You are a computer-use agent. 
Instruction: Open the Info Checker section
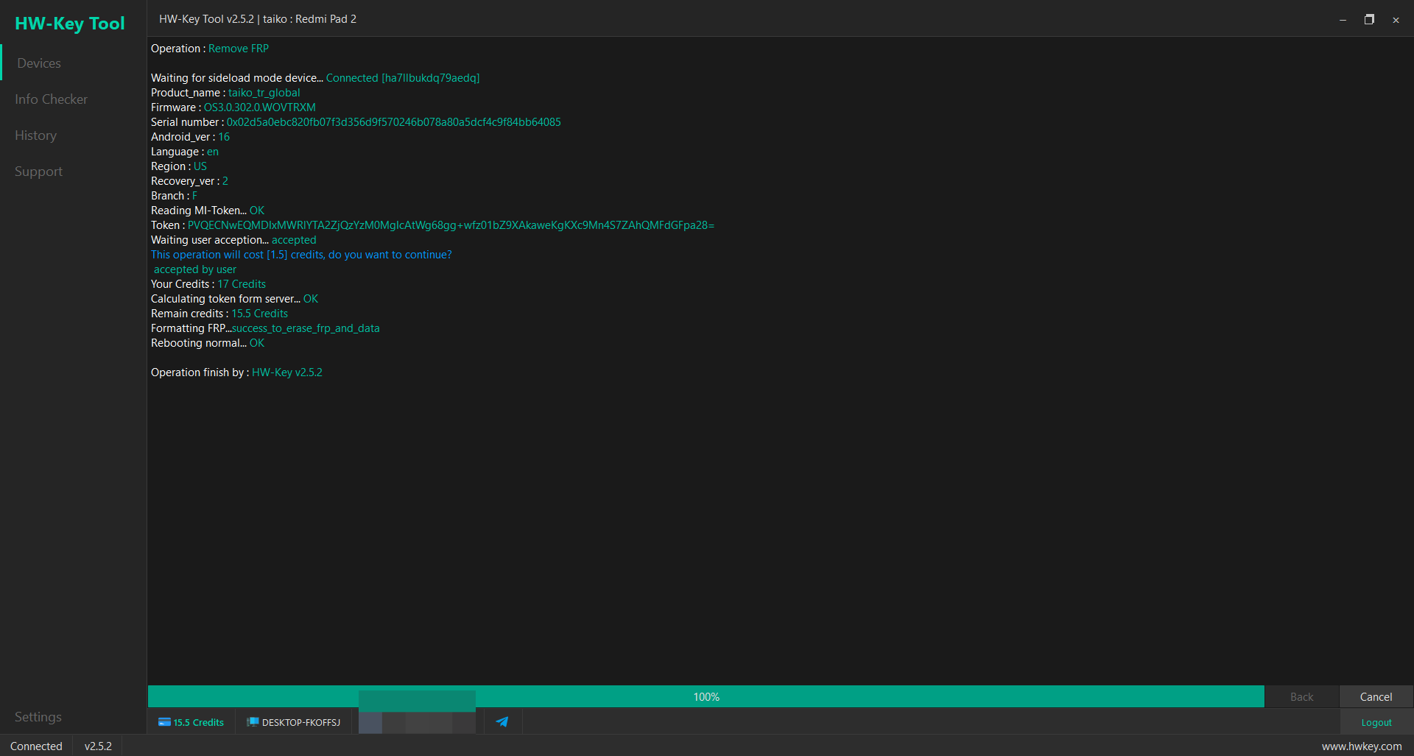51,99
